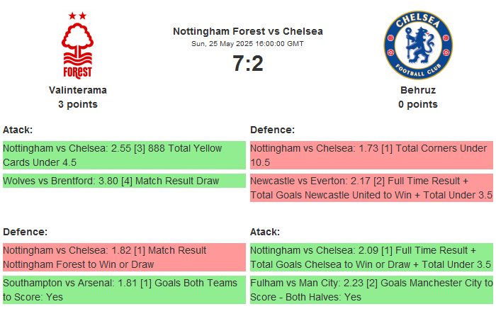Click the Chelsea Football Club crest
This screenshot has width=496, height=326.
(417, 45)
